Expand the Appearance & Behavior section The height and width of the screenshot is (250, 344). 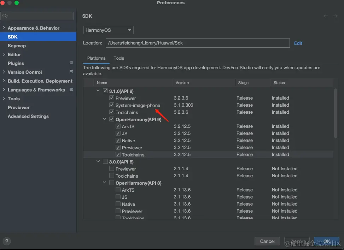[4, 28]
